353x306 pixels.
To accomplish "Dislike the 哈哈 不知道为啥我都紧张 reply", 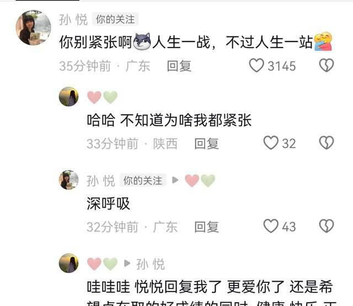I will (x=327, y=143).
